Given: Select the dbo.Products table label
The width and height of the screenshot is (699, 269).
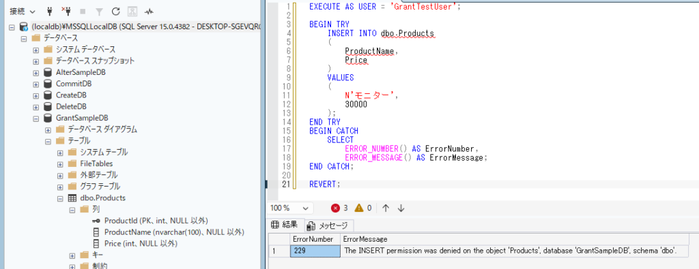Looking at the screenshot, I should coord(102,198).
